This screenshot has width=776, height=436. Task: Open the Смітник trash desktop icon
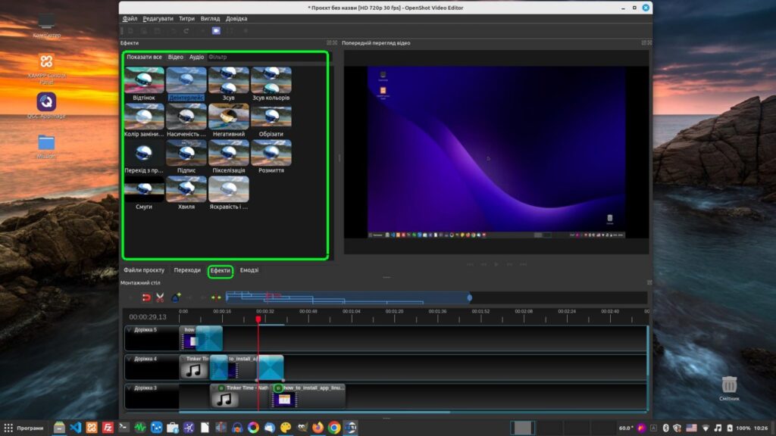click(729, 388)
